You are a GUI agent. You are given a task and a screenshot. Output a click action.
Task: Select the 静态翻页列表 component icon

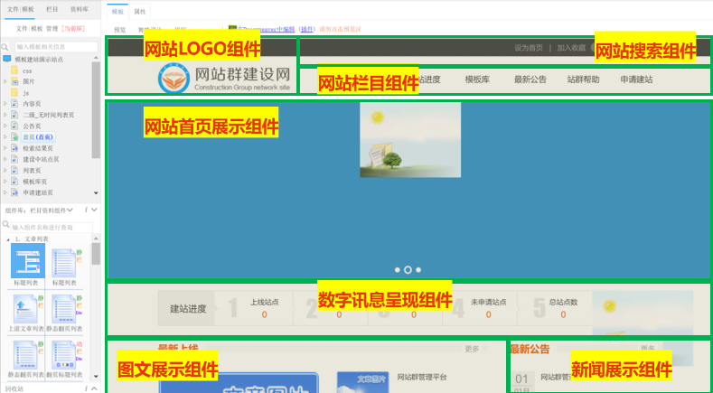point(25,356)
